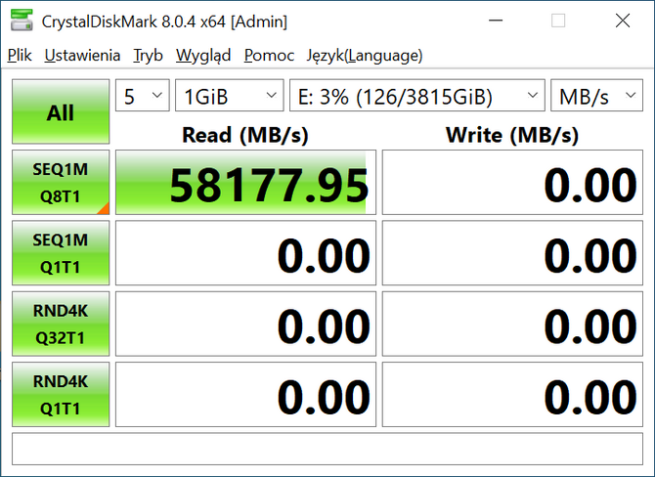
Task: Start the RND4K Q32T1 test
Action: click(x=61, y=324)
